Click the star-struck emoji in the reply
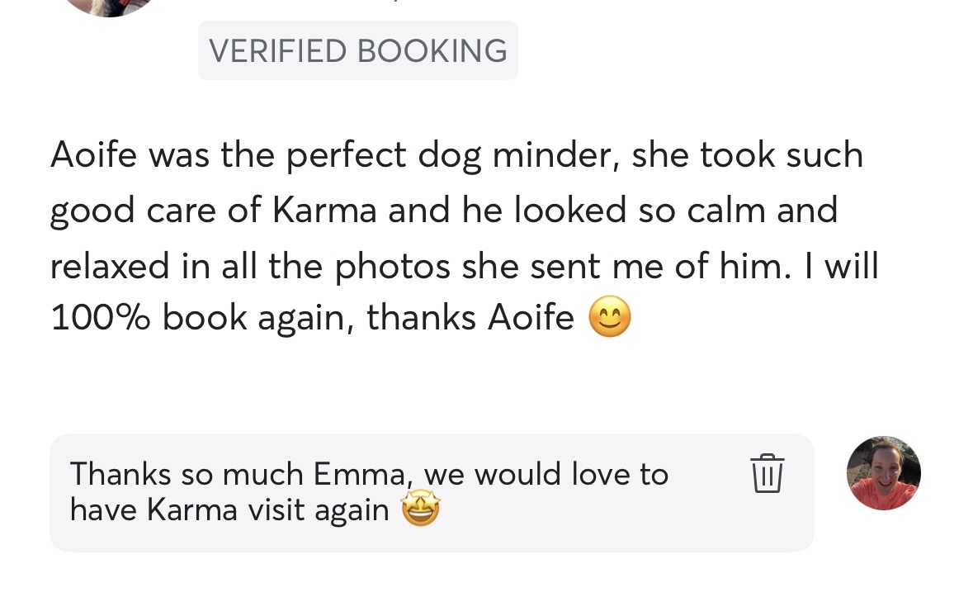Viewport: 973px width, 597px height. pos(420,510)
